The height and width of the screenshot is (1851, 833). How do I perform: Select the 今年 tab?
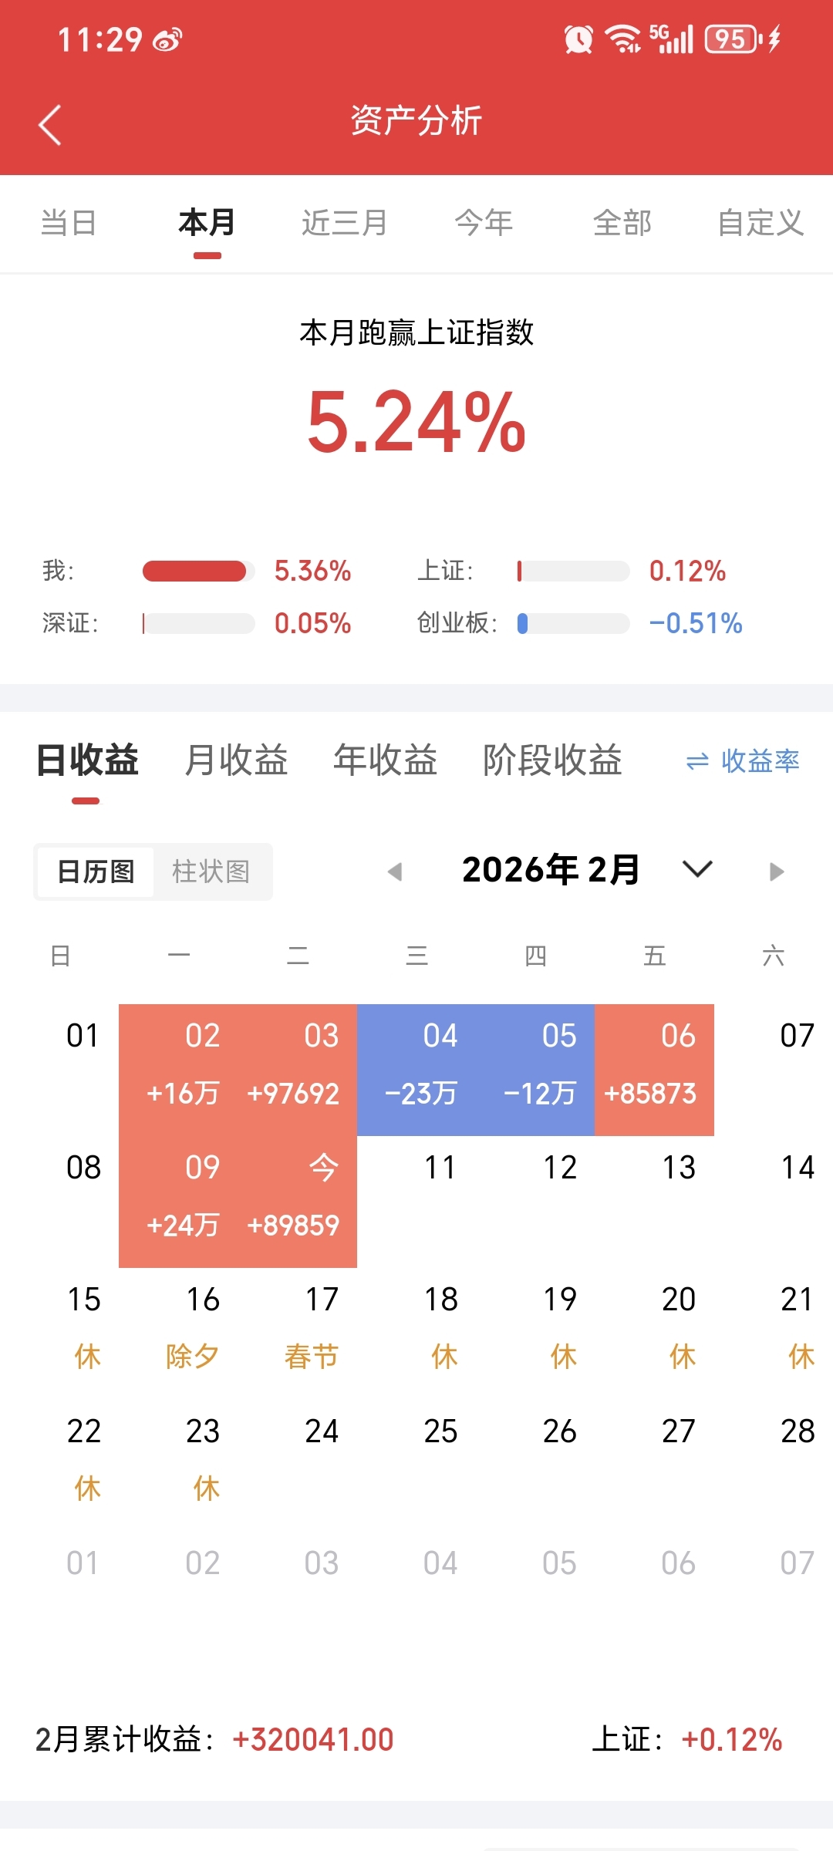coord(484,223)
